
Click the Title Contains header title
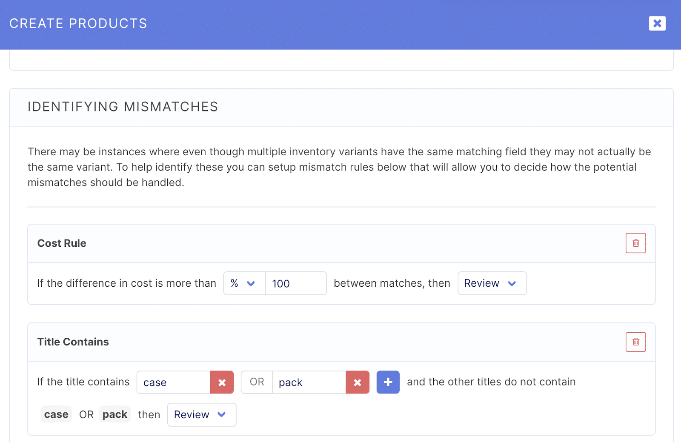click(73, 342)
